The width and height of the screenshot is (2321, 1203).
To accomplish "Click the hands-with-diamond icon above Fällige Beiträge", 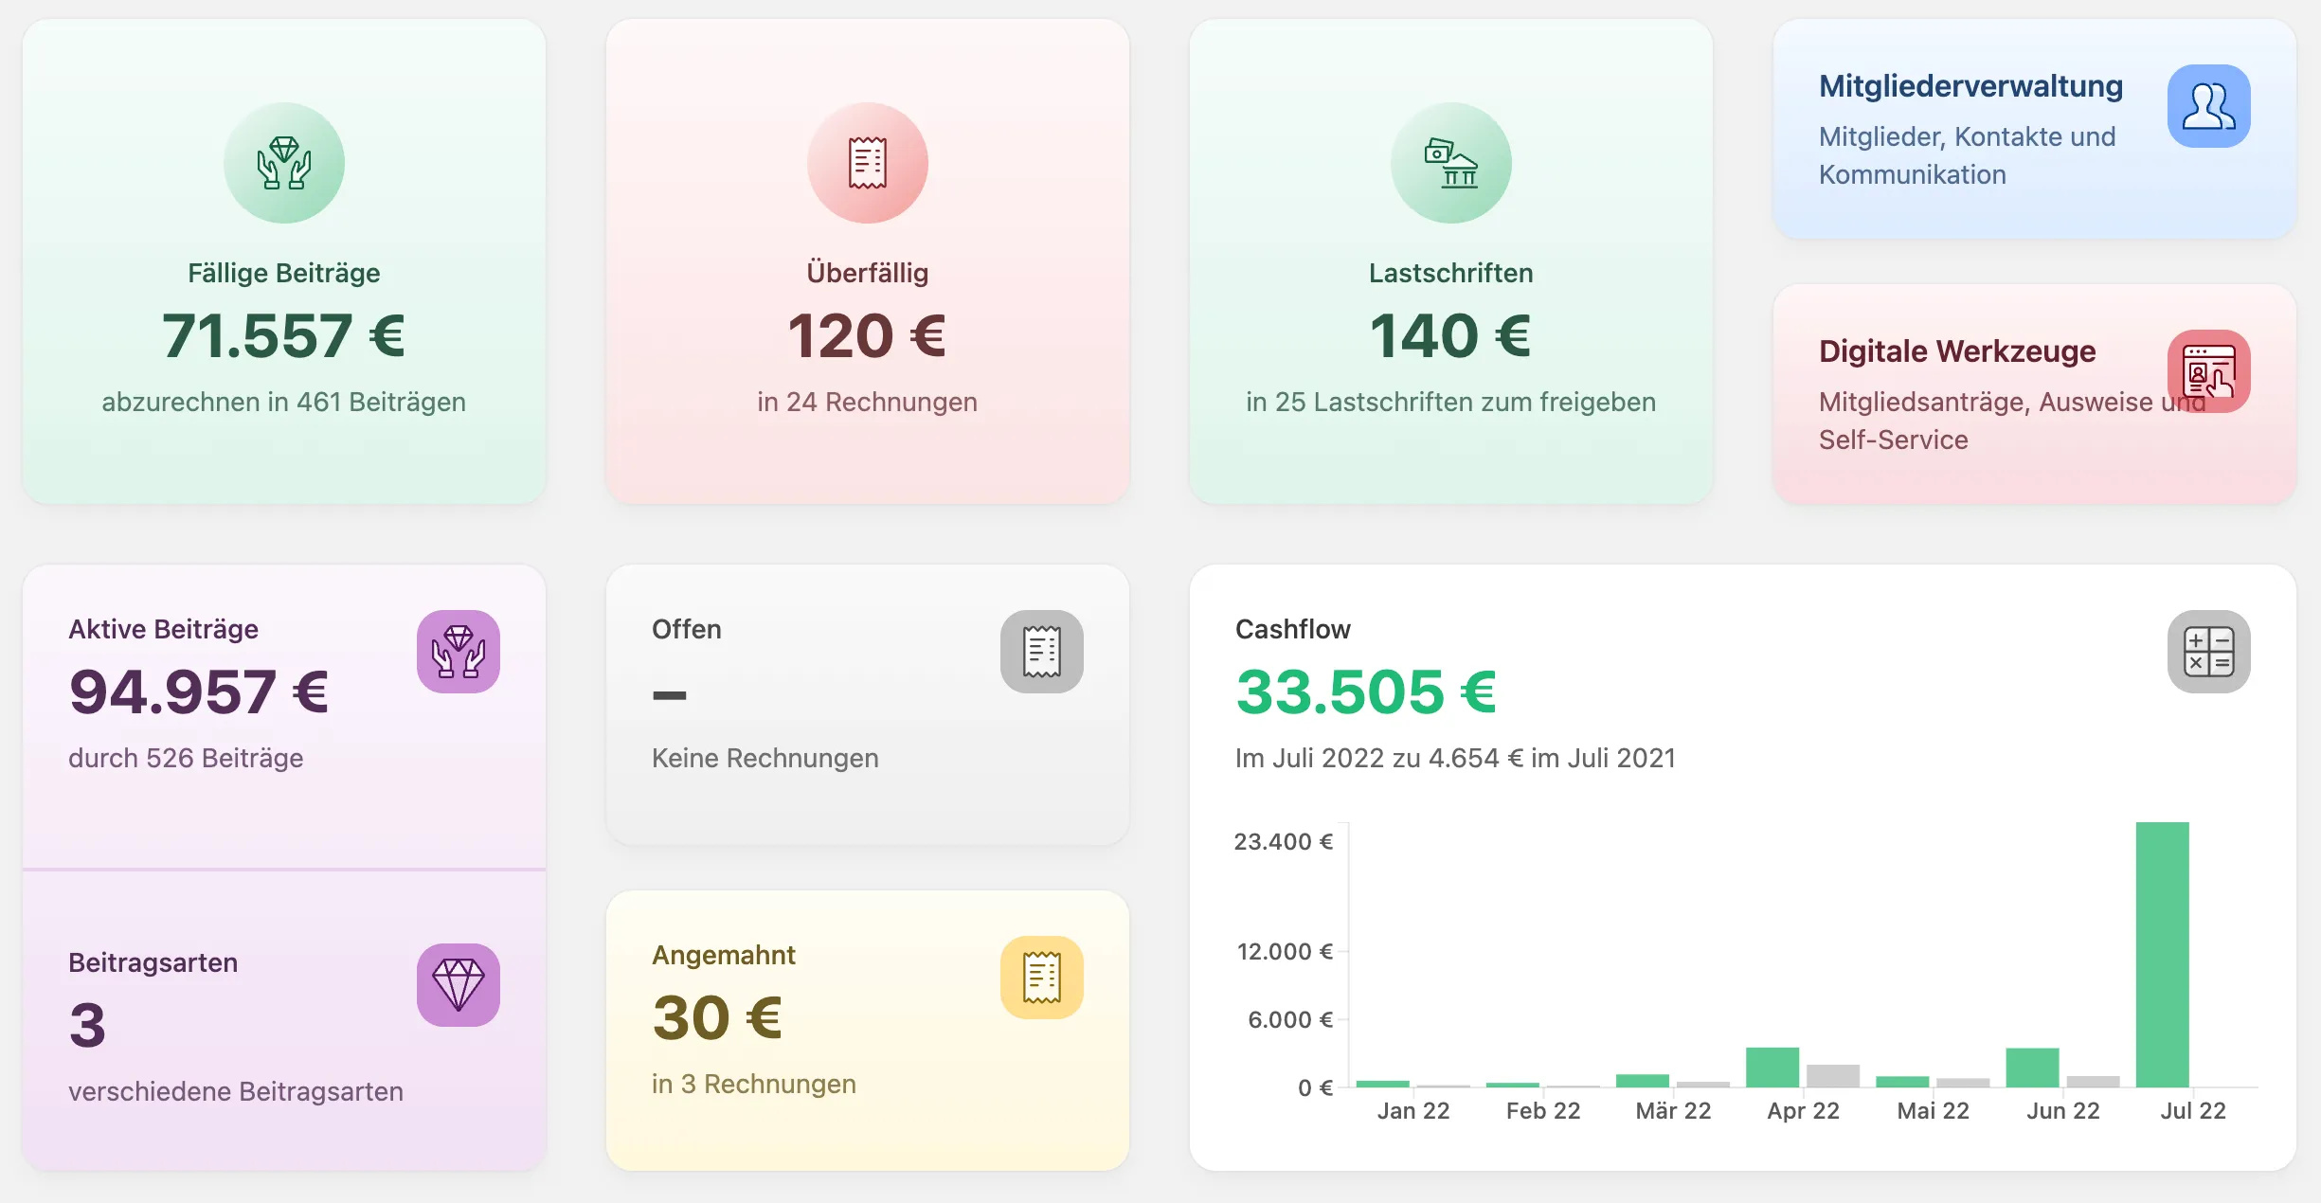I will [x=284, y=163].
